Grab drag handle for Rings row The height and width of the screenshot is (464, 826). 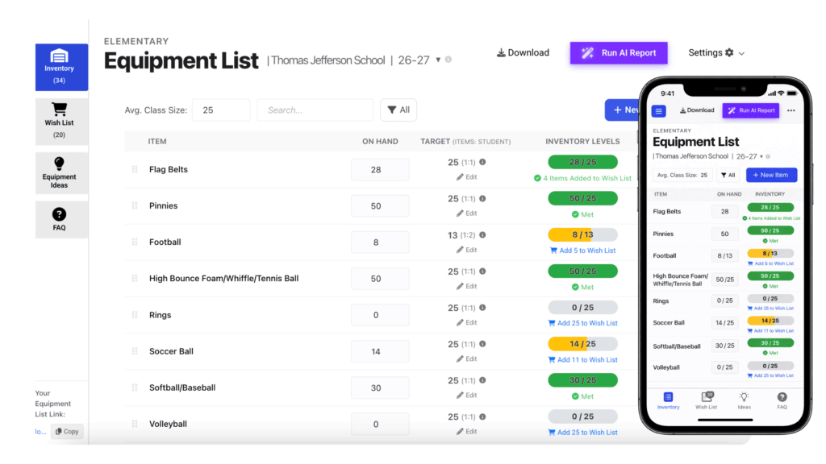(135, 315)
